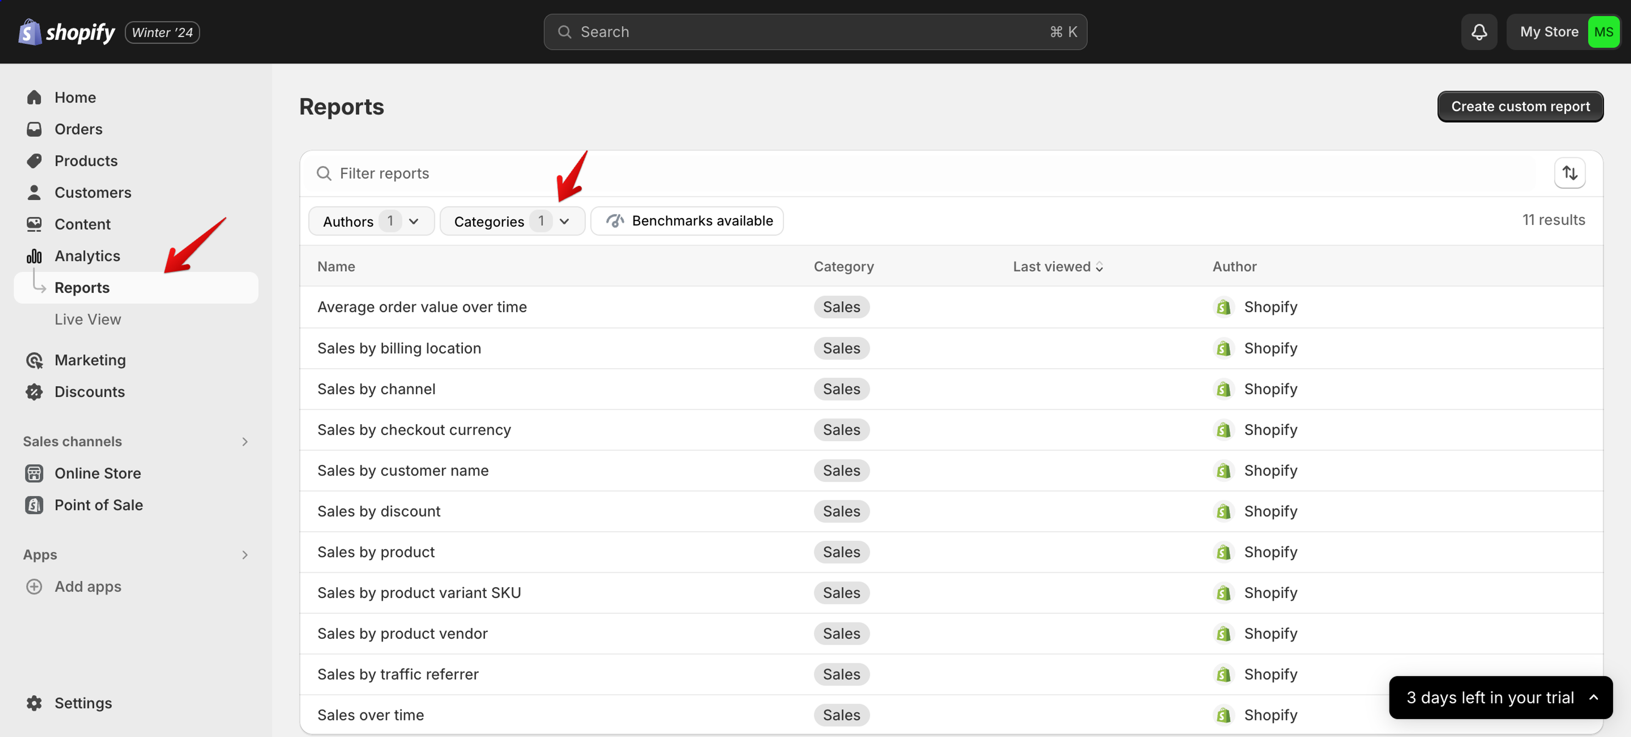The image size is (1631, 737).
Task: Select Reports under Analytics
Action: (x=135, y=287)
